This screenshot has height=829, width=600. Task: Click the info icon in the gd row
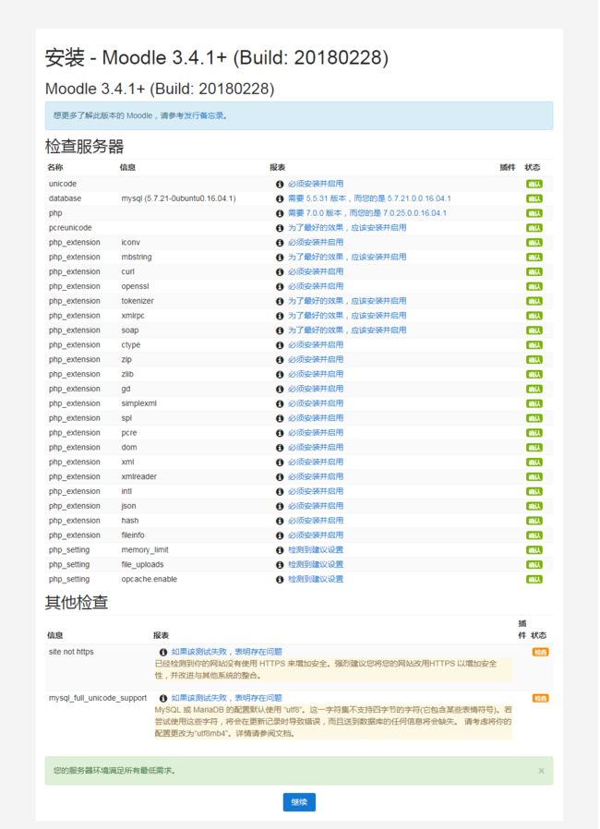pos(280,390)
